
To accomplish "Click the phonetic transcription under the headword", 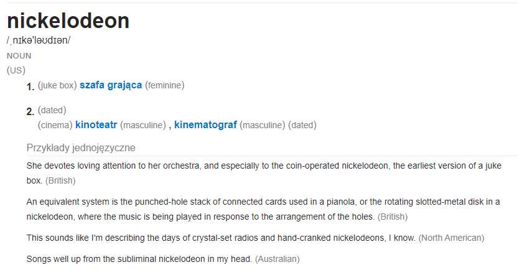I will (39, 40).
